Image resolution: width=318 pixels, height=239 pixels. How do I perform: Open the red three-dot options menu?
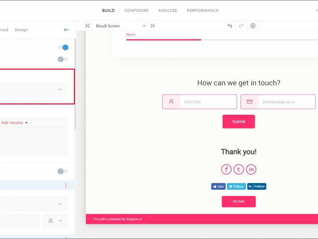click(66, 186)
